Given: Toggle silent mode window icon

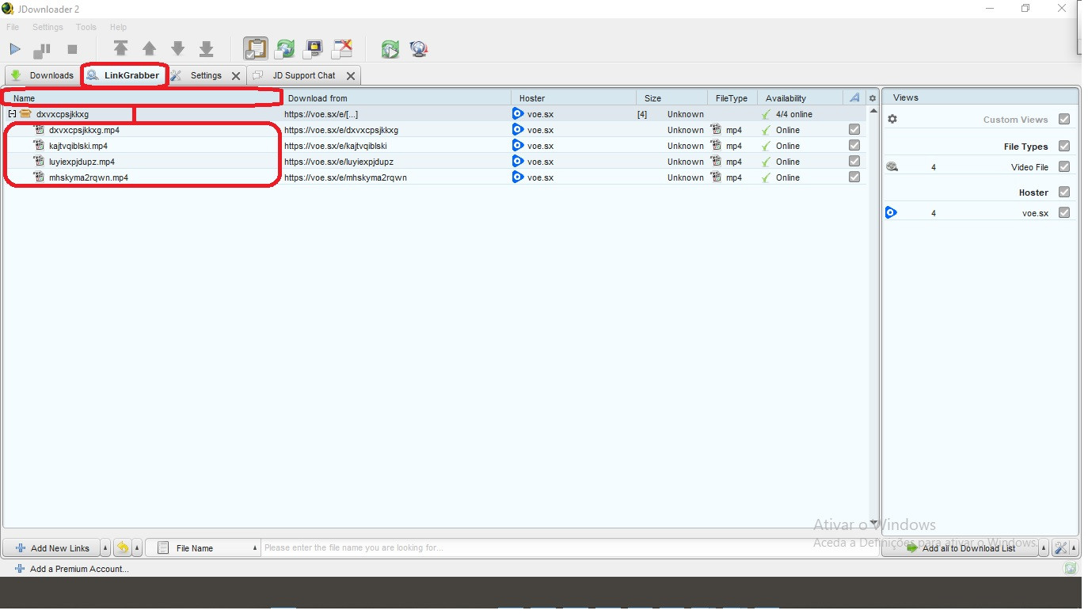Looking at the screenshot, I should 342,49.
